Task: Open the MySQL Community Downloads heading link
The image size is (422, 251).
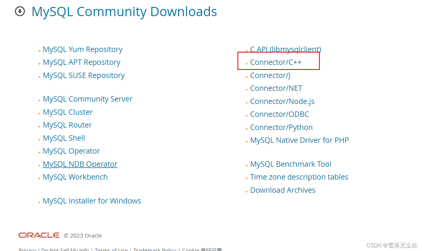Action: (x=124, y=12)
